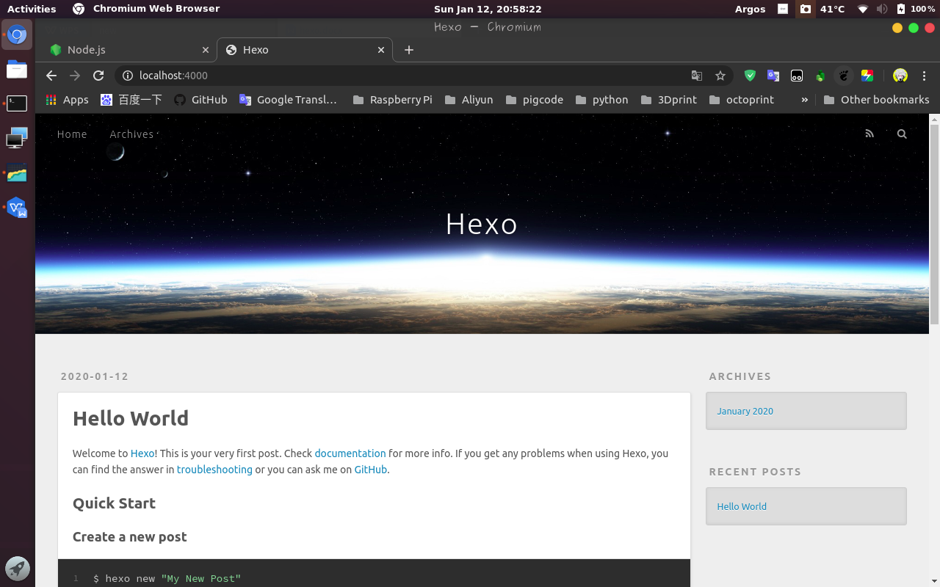Follow the documentation link
The width and height of the screenshot is (940, 587).
(x=350, y=453)
